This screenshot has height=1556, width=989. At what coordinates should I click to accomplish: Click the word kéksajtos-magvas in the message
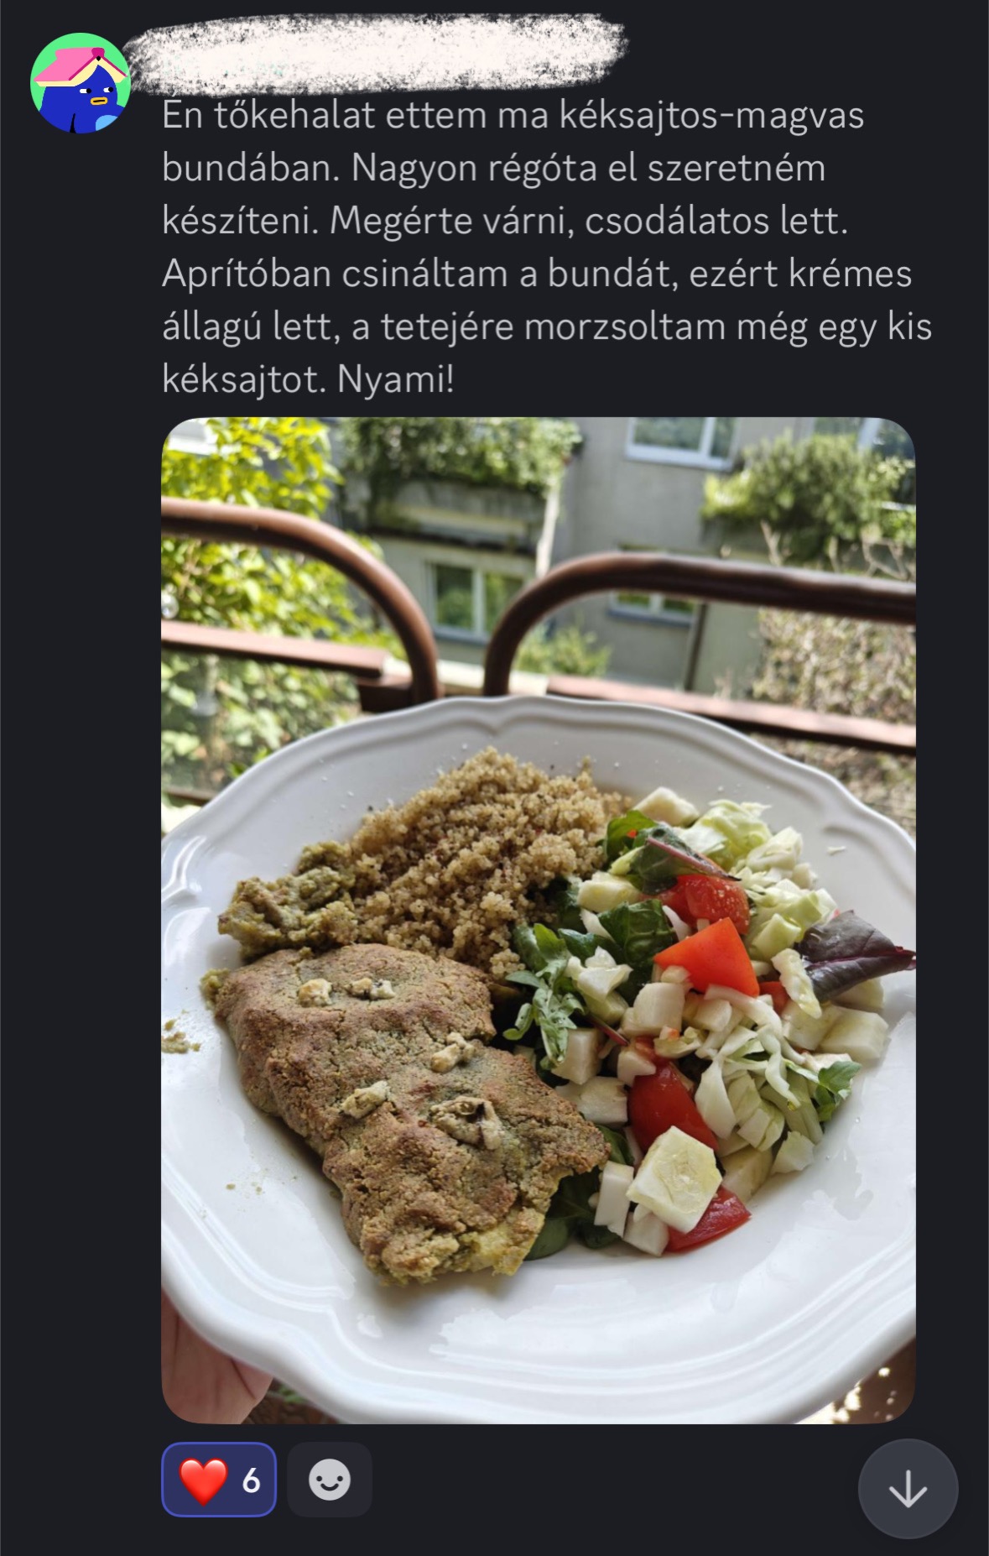coord(711,116)
